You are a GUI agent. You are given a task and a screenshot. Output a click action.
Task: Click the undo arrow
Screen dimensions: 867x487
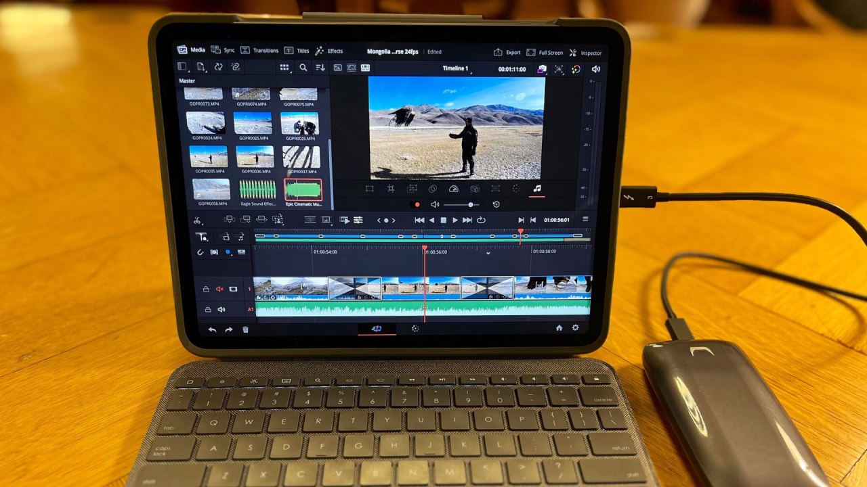pos(212,329)
